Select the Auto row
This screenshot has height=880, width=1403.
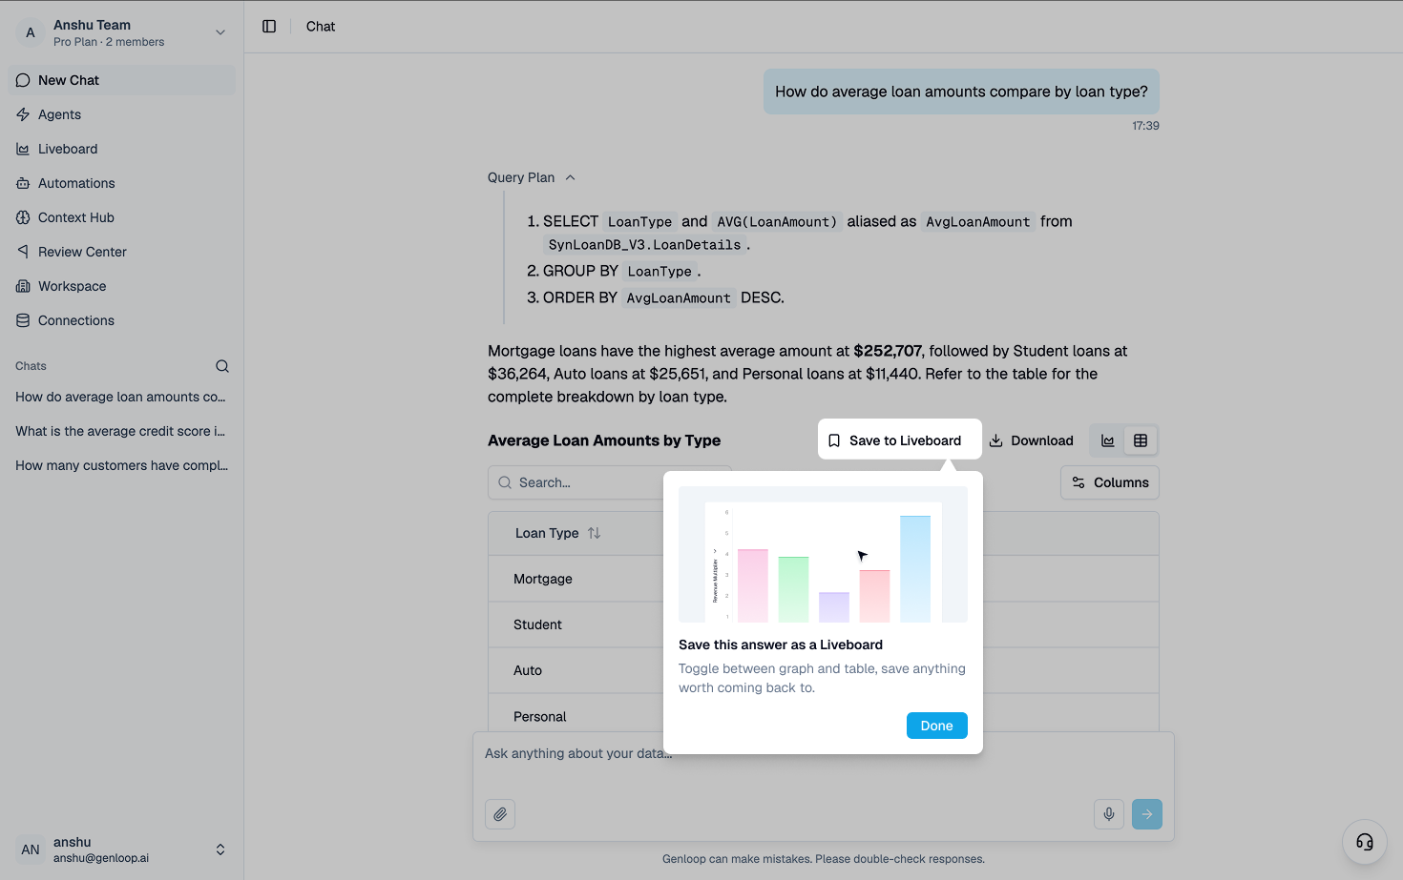point(824,670)
